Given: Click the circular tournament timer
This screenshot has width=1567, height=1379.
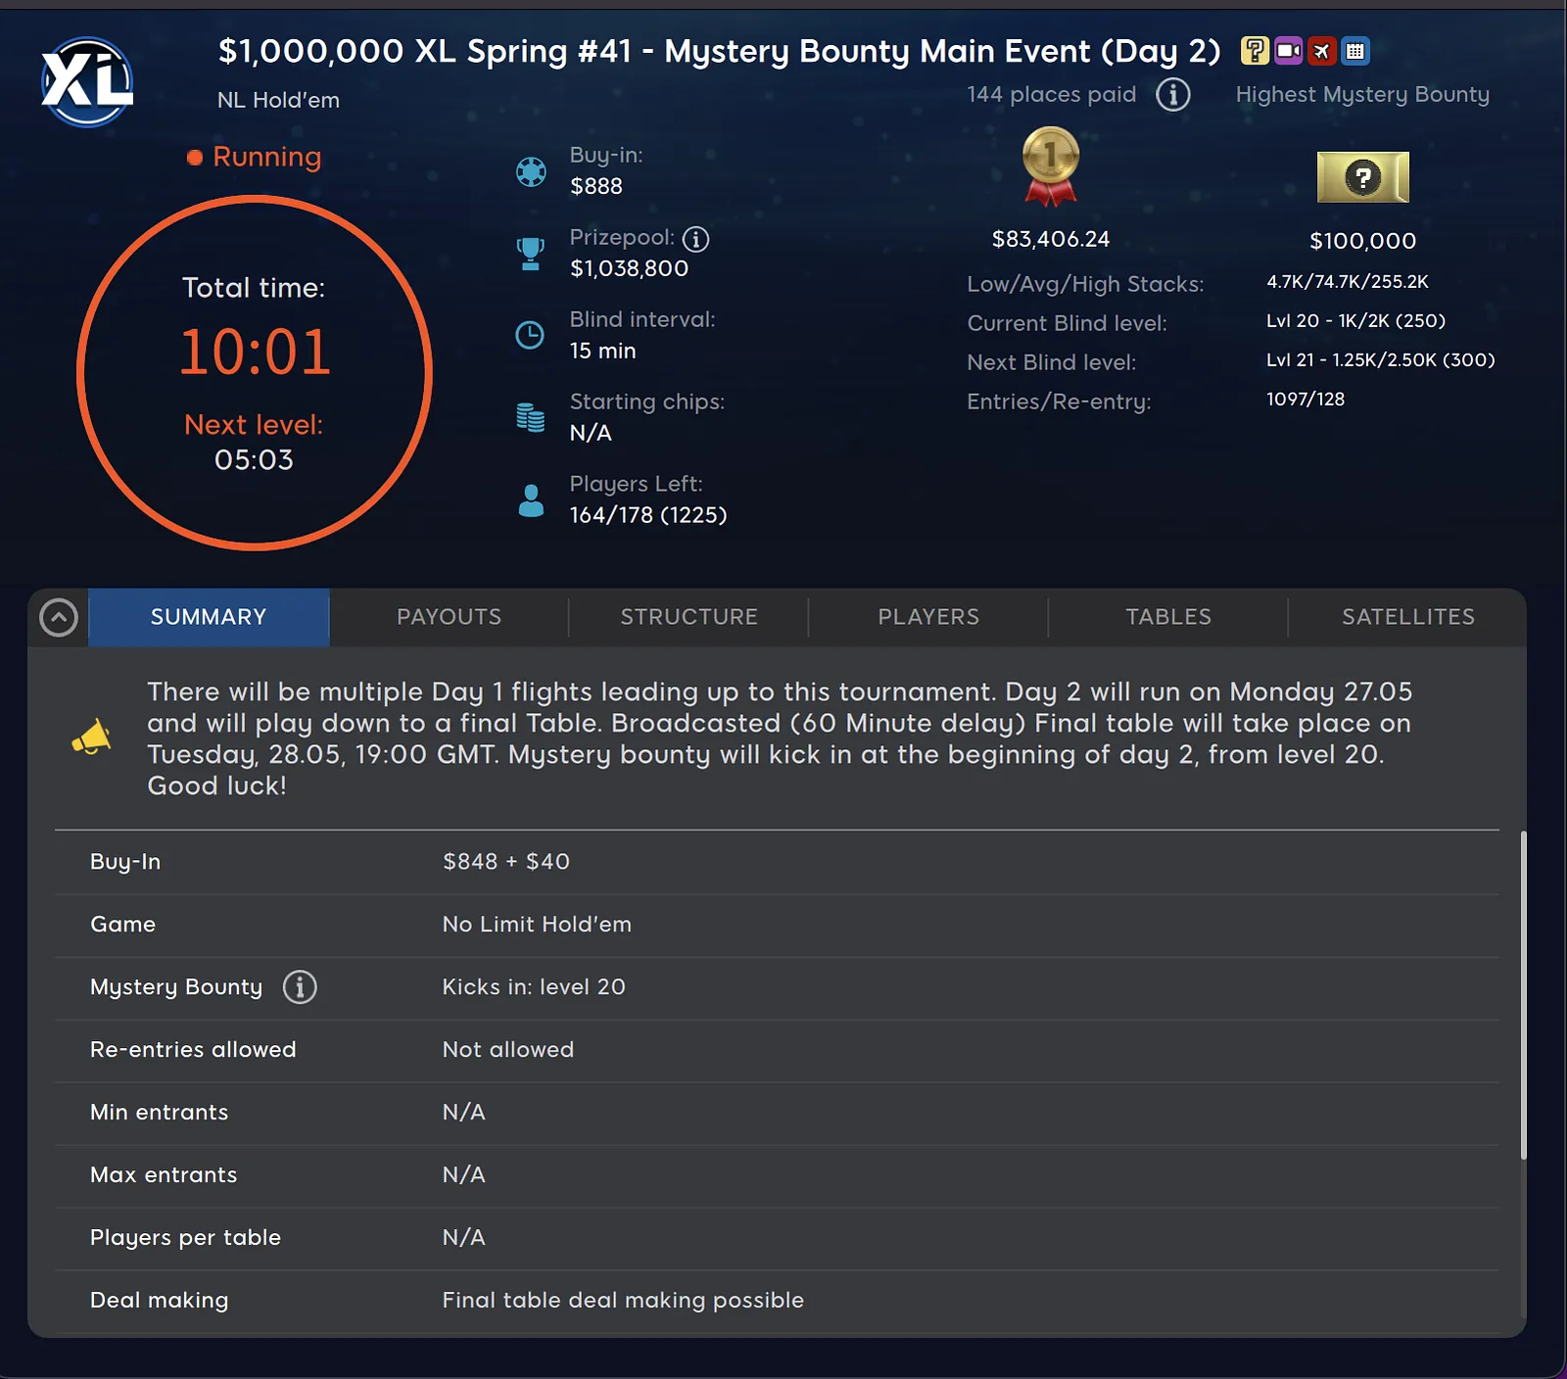Looking at the screenshot, I should [255, 372].
